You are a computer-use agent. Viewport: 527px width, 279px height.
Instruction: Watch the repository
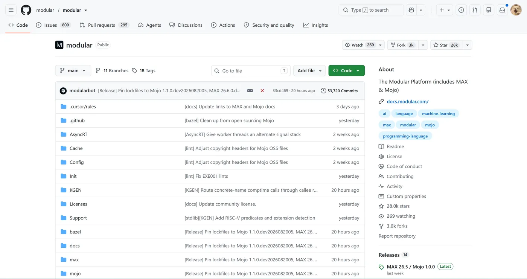[x=359, y=45]
